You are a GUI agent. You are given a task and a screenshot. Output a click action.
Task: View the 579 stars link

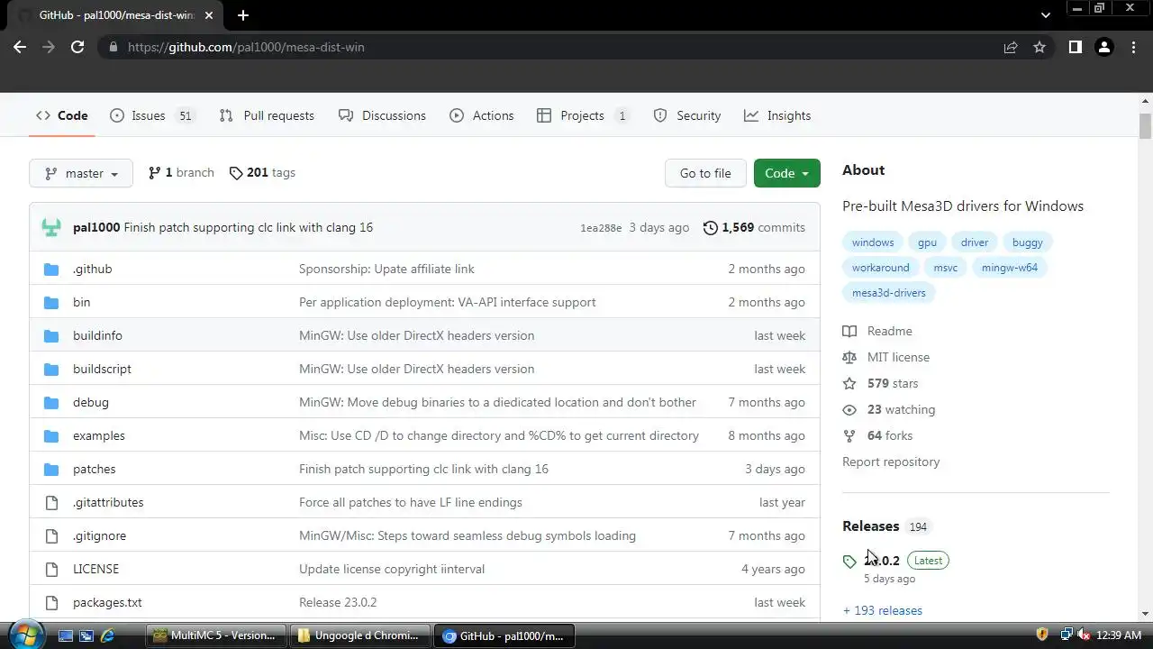(x=880, y=383)
